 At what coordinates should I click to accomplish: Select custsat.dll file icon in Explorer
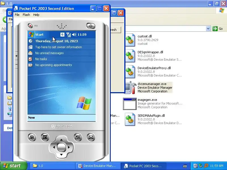pyautogui.click(x=130, y=40)
